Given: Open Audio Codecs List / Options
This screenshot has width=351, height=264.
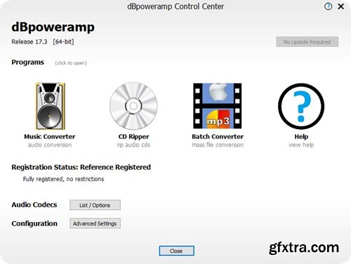Looking at the screenshot, I should 95,205.
